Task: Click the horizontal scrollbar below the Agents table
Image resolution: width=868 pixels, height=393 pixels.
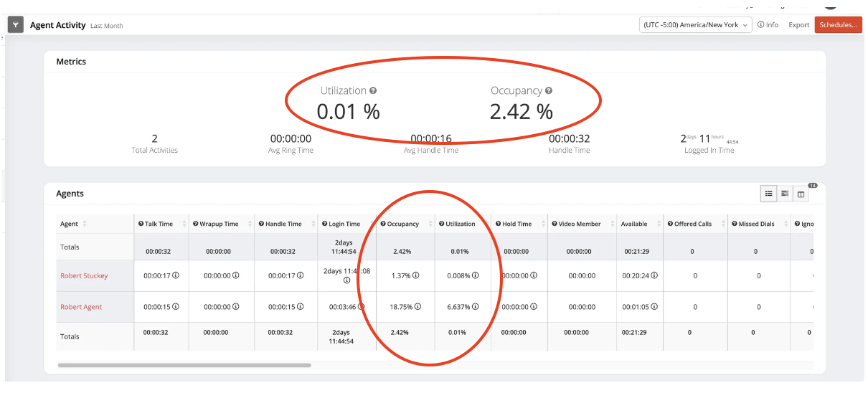Action: pos(184,365)
